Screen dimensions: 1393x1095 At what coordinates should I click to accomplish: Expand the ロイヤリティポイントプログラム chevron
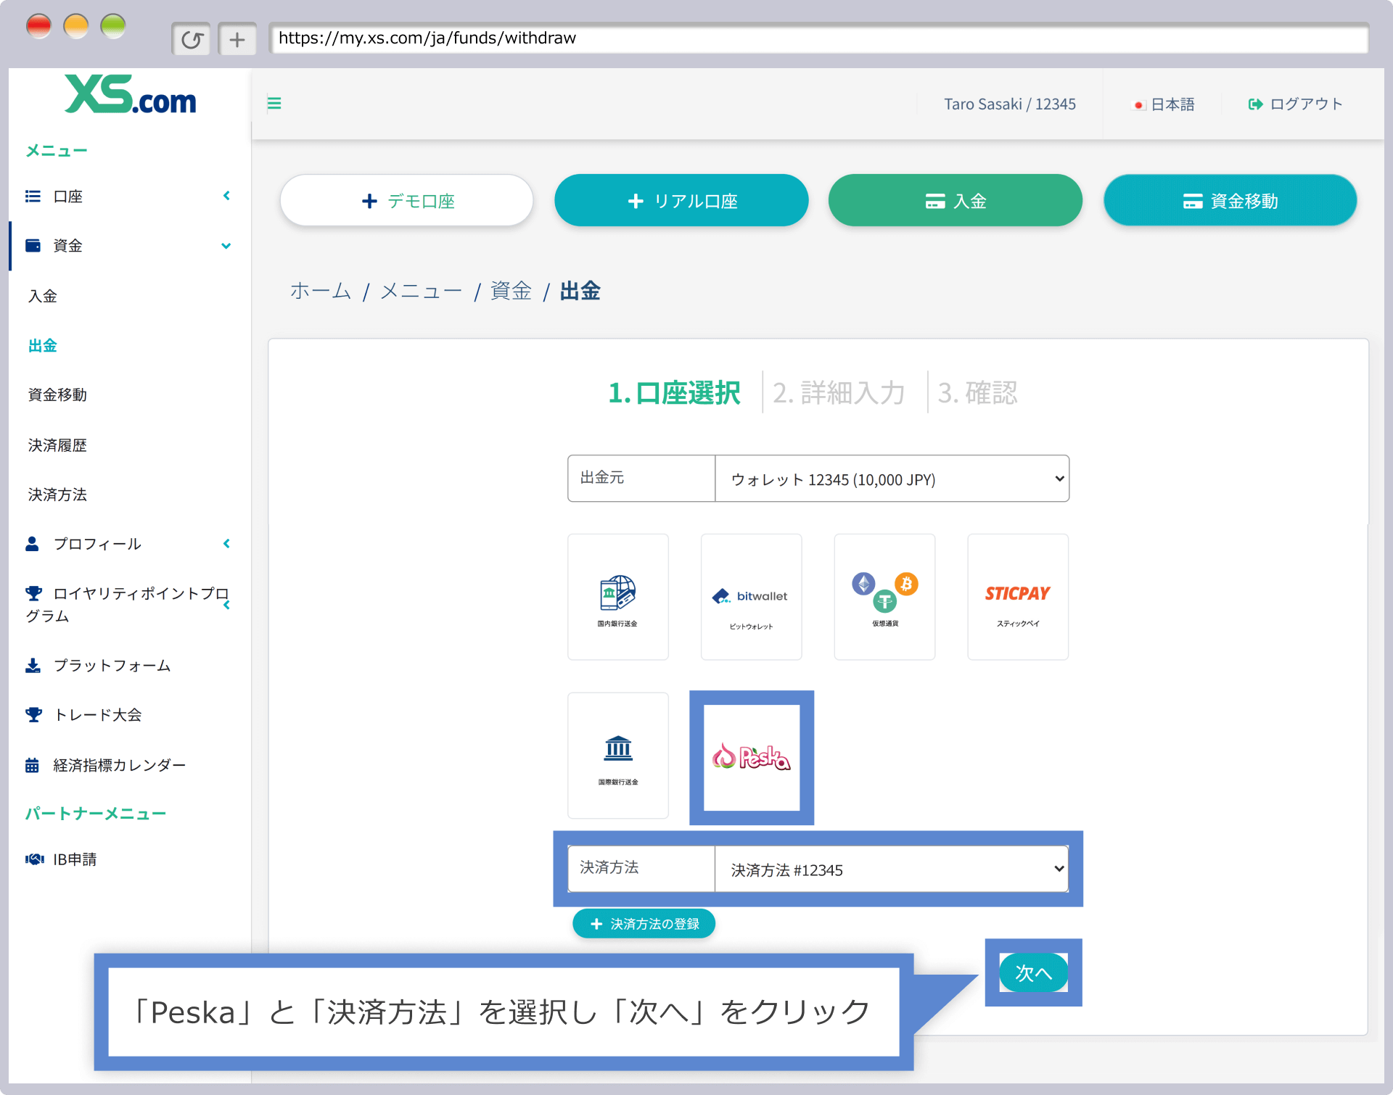(226, 605)
